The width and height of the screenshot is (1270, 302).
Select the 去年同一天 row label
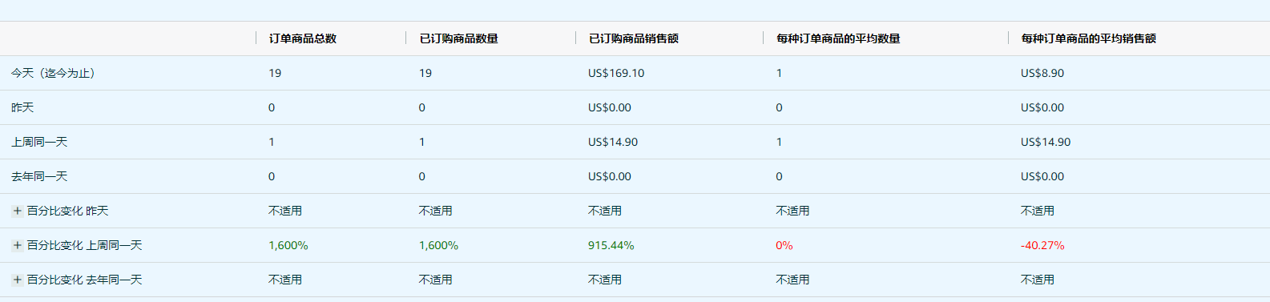coord(39,176)
